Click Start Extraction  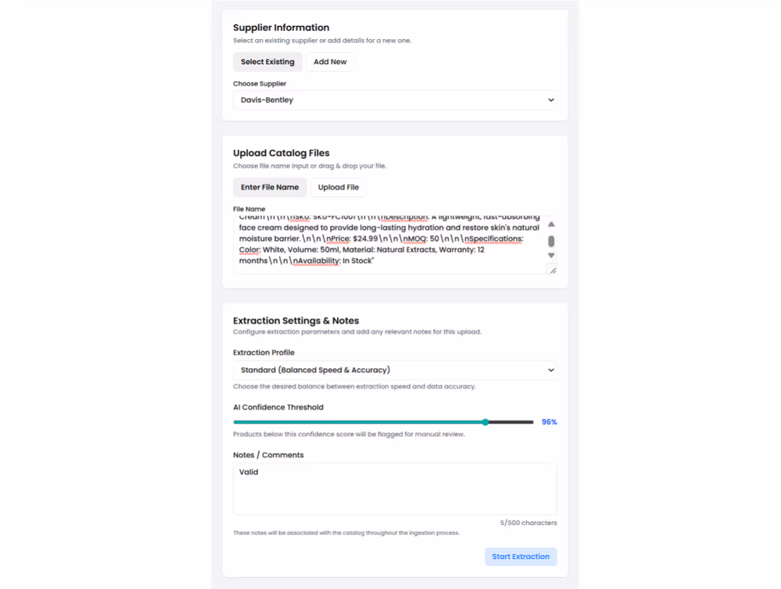pyautogui.click(x=520, y=556)
